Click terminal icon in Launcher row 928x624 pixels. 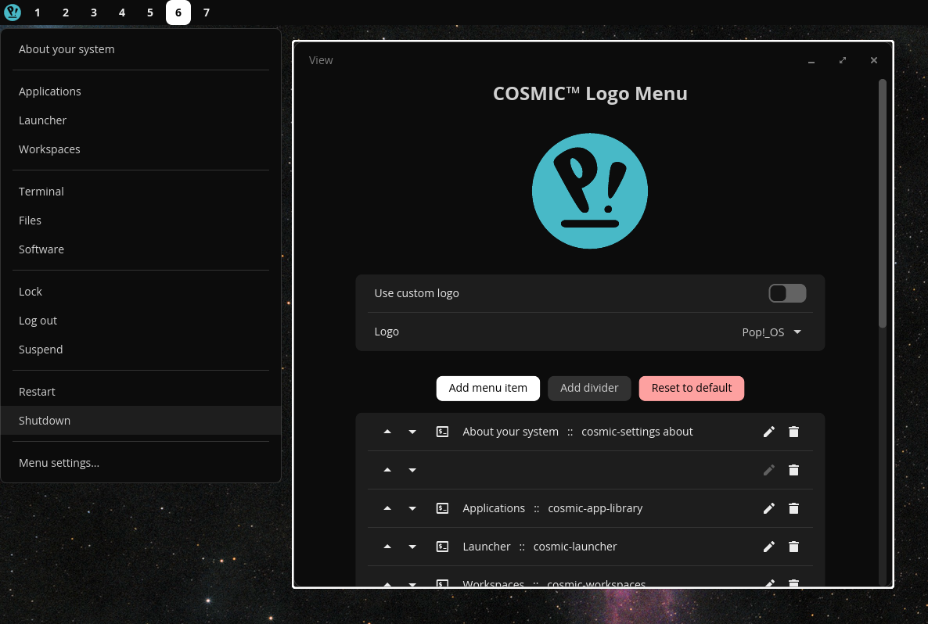pos(442,547)
